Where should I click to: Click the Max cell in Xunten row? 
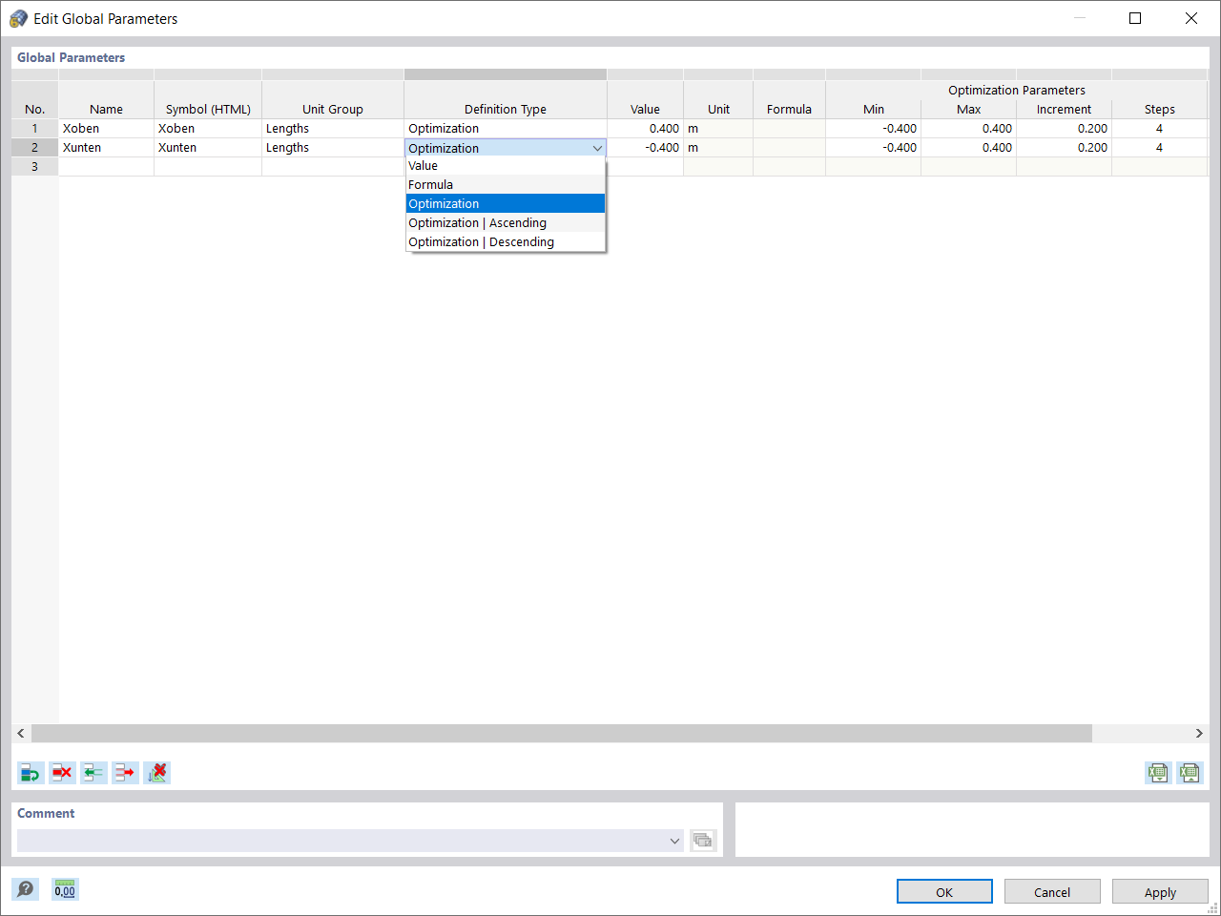click(x=968, y=148)
